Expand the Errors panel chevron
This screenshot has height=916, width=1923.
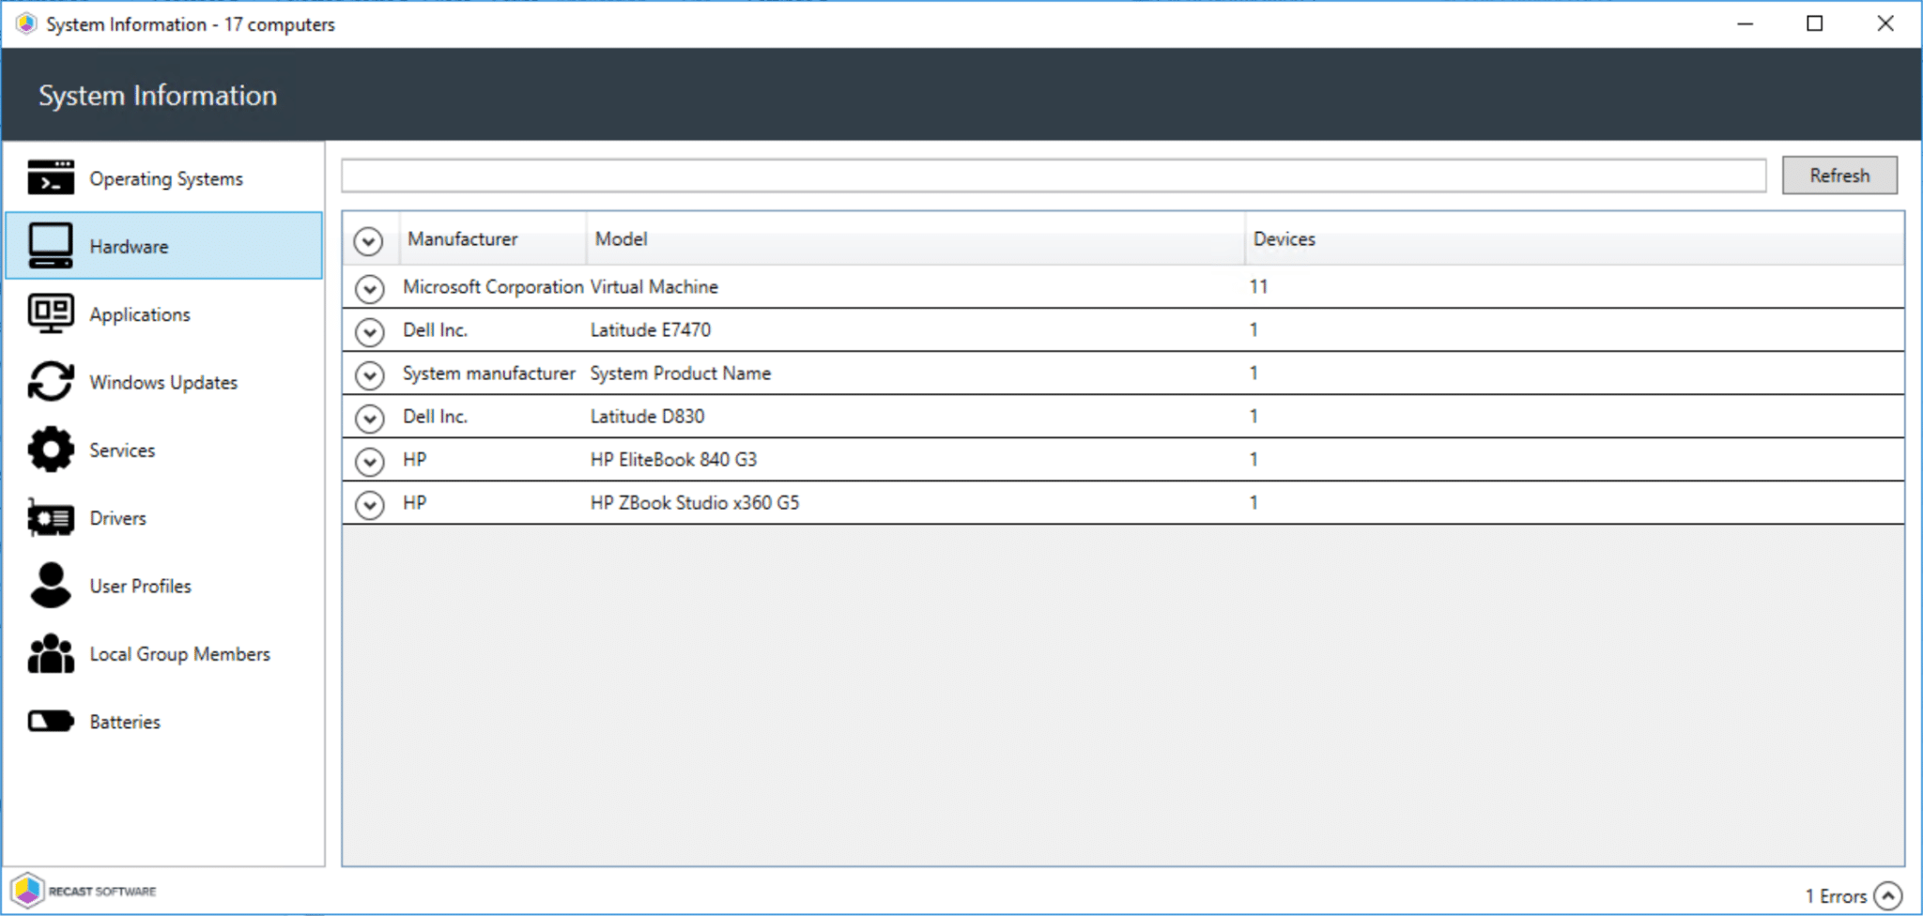tap(1888, 895)
